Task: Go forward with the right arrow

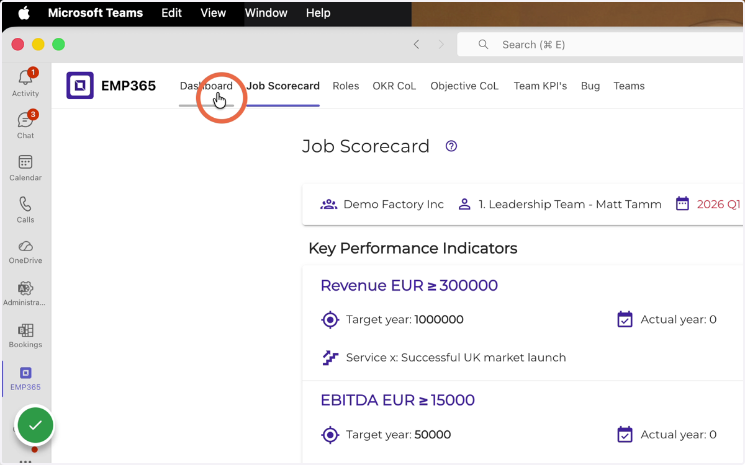Action: click(441, 45)
